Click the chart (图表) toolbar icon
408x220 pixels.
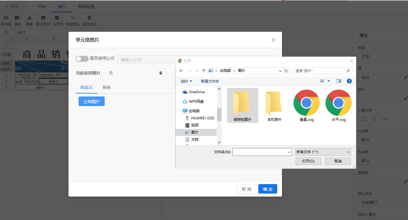pyautogui.click(x=29, y=18)
